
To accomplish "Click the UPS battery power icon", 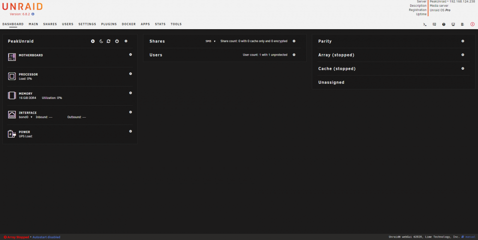I will 12,134.
